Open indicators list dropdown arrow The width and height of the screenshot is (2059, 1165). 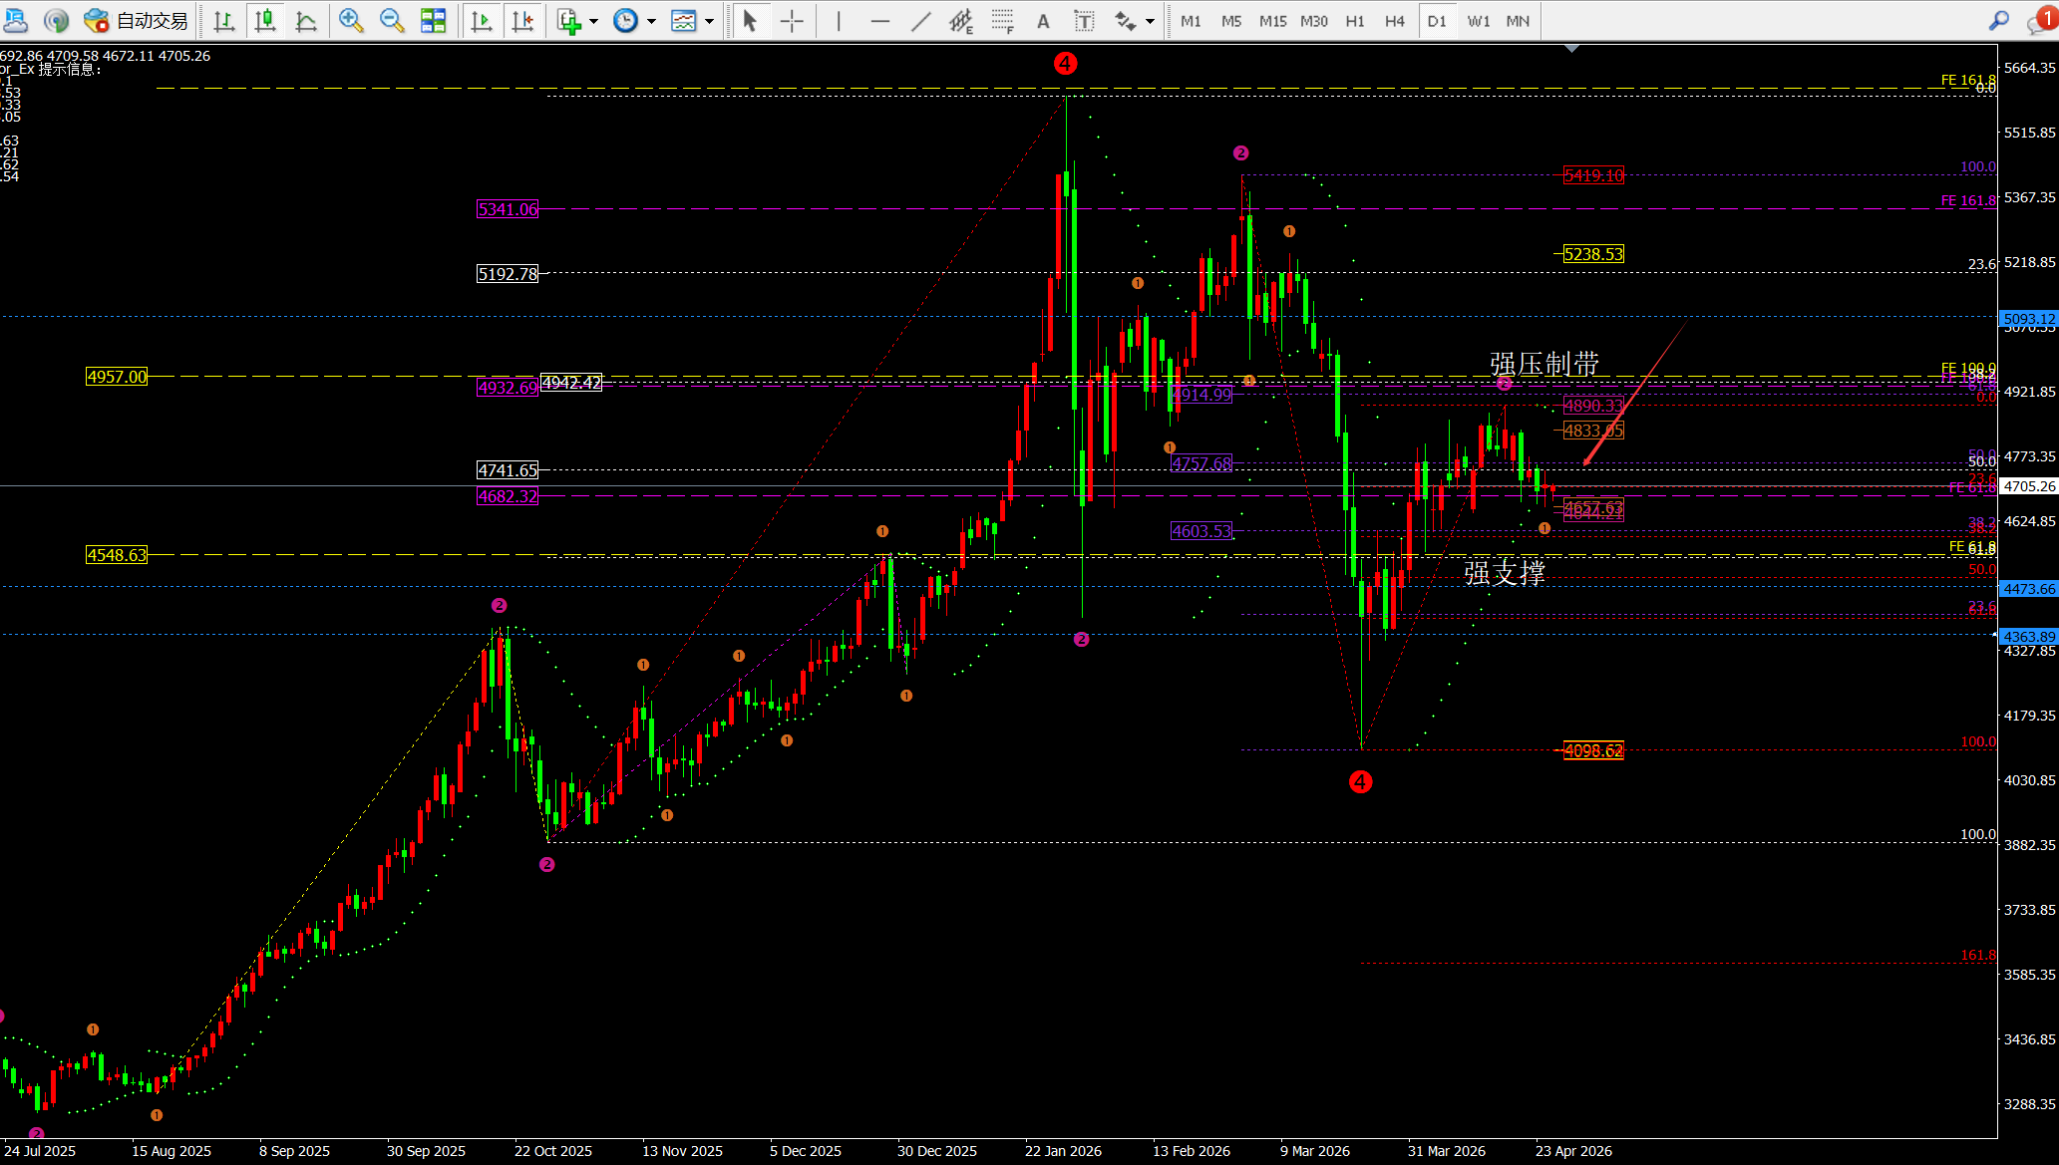[593, 21]
